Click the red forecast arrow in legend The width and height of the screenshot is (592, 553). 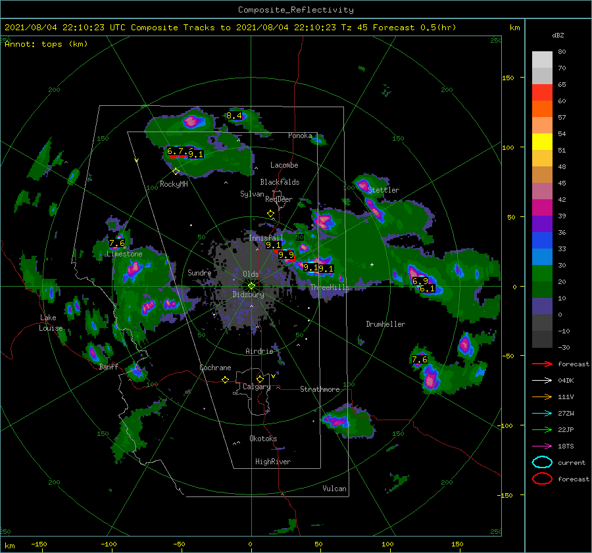tap(542, 364)
